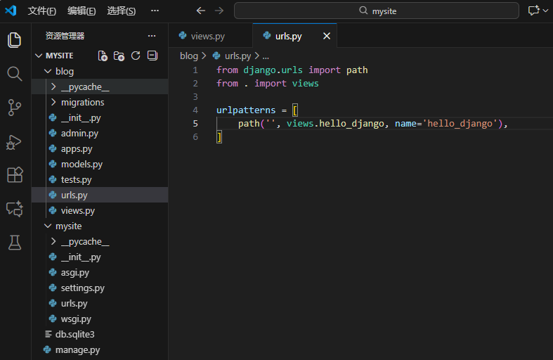Open Source Control view
The height and width of the screenshot is (360, 553).
click(15, 108)
